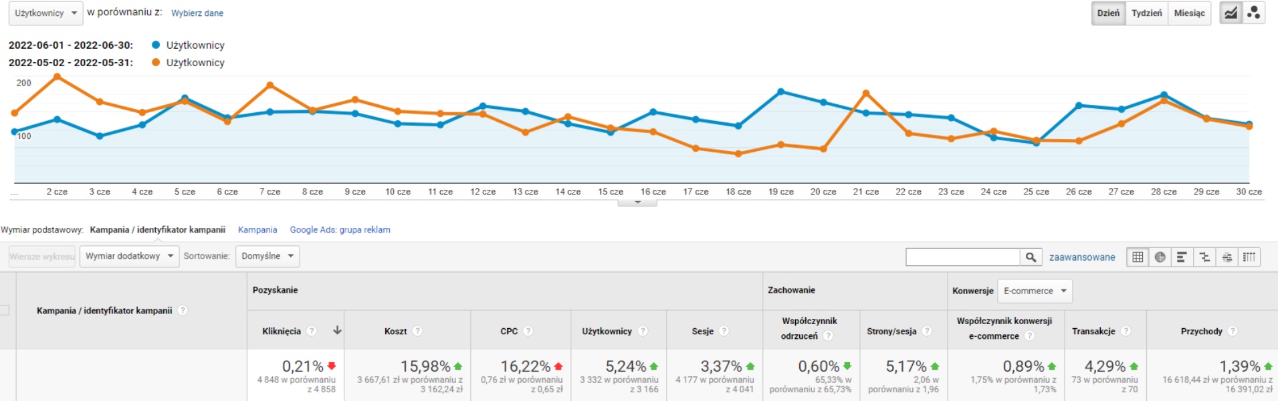Viewport: 1278px width, 401px height.
Task: Click blue data point at 19 cze
Action: [x=780, y=92]
